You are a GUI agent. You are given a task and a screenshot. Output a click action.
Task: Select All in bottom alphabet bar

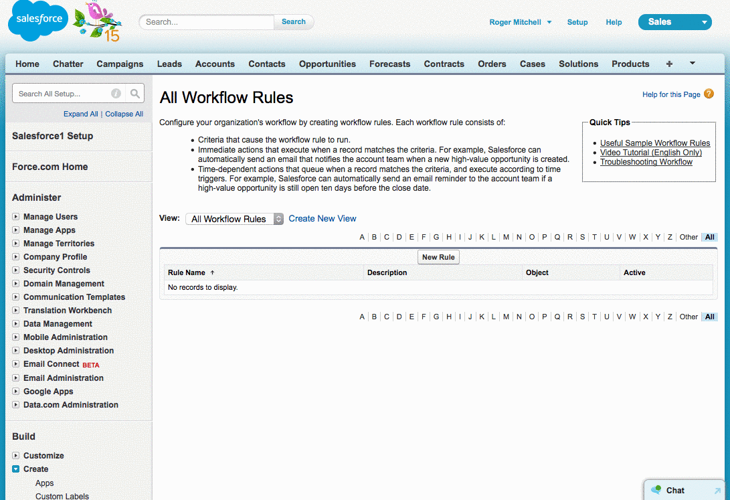tap(709, 317)
